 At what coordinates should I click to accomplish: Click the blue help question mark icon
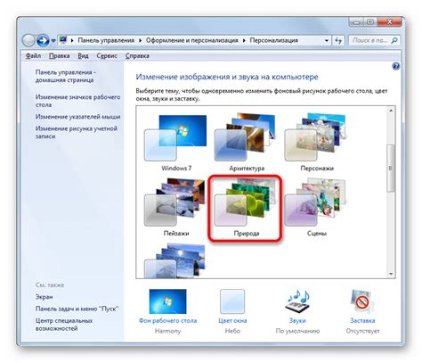[x=395, y=66]
